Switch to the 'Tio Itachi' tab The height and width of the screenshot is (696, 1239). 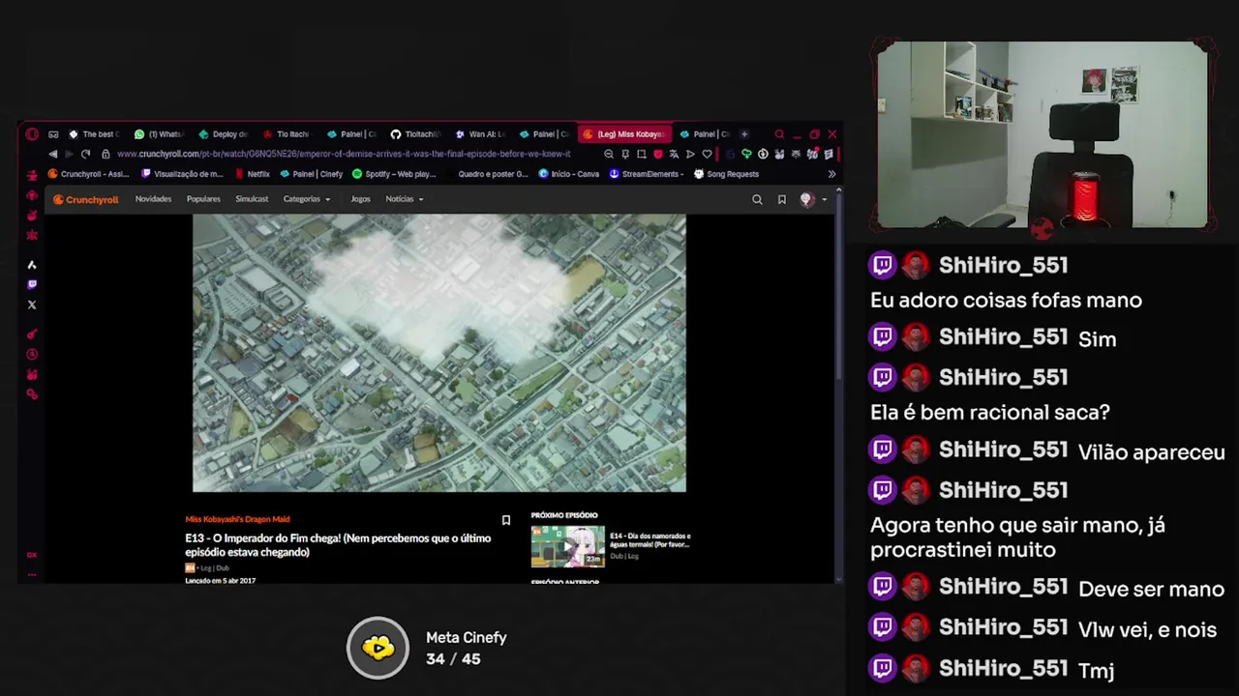pos(287,134)
